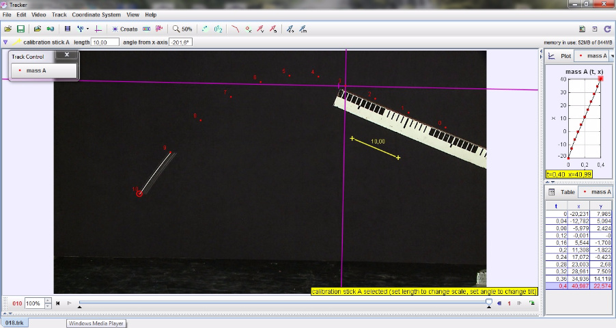The image size is (616, 328).
Task: Step forward one frame
Action: tap(519, 303)
